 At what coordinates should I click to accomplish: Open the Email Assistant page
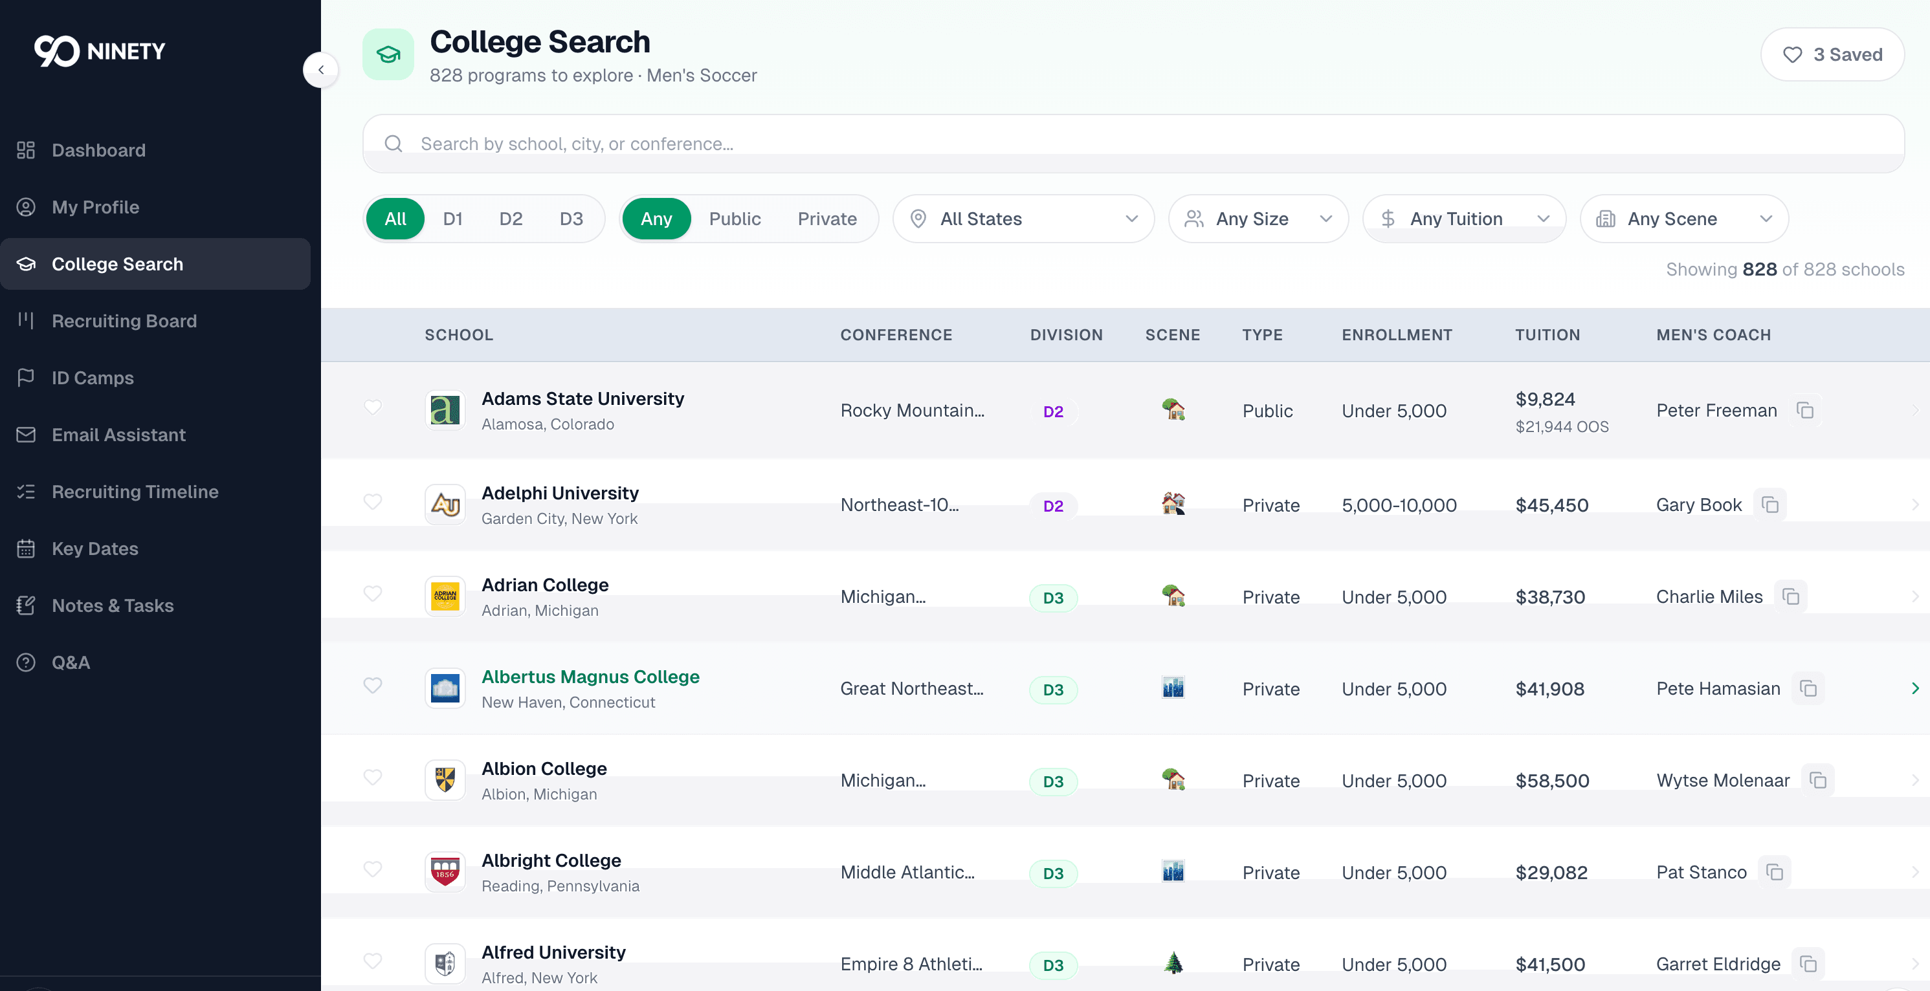coord(155,435)
